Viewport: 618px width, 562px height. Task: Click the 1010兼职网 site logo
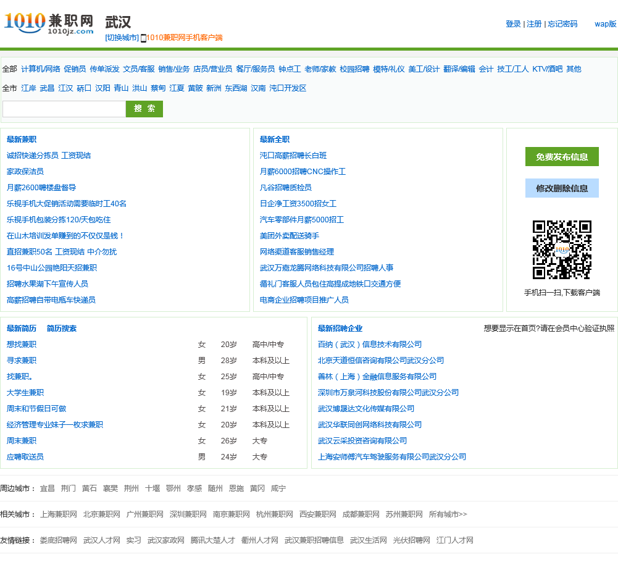pyautogui.click(x=49, y=23)
